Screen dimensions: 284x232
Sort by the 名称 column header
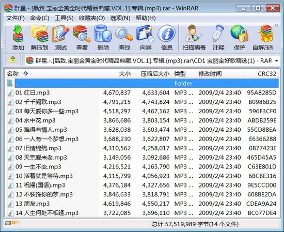[52, 74]
